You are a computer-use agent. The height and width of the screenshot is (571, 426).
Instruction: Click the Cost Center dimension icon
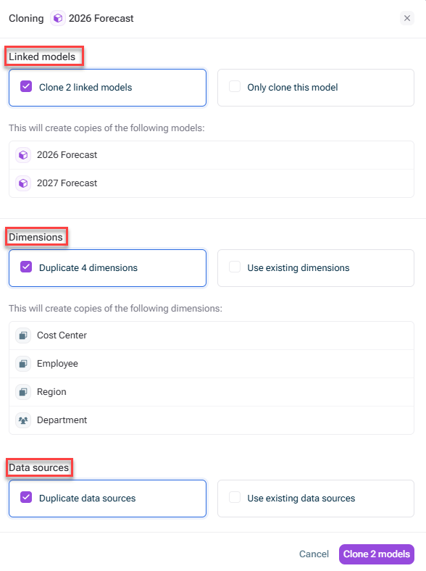tap(23, 335)
